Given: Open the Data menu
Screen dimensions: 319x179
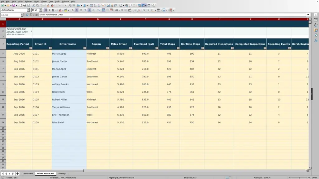Looking at the screenshot, I should [x=51, y=2].
